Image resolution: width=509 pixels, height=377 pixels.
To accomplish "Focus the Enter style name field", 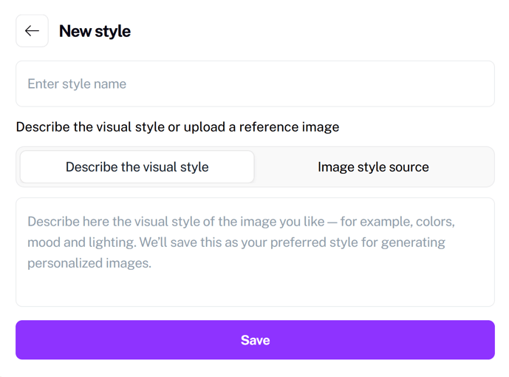I will click(x=255, y=84).
